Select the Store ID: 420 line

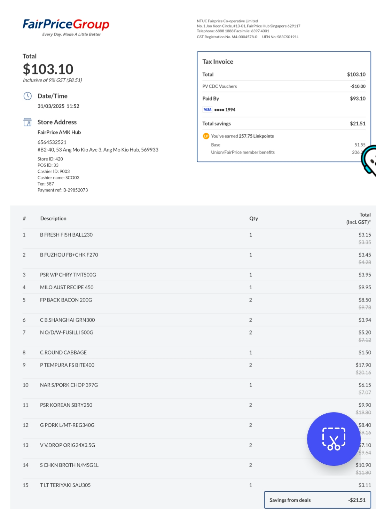pos(50,159)
